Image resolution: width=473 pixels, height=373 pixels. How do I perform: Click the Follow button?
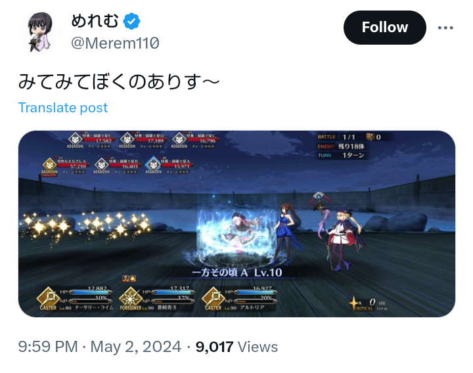point(384,28)
